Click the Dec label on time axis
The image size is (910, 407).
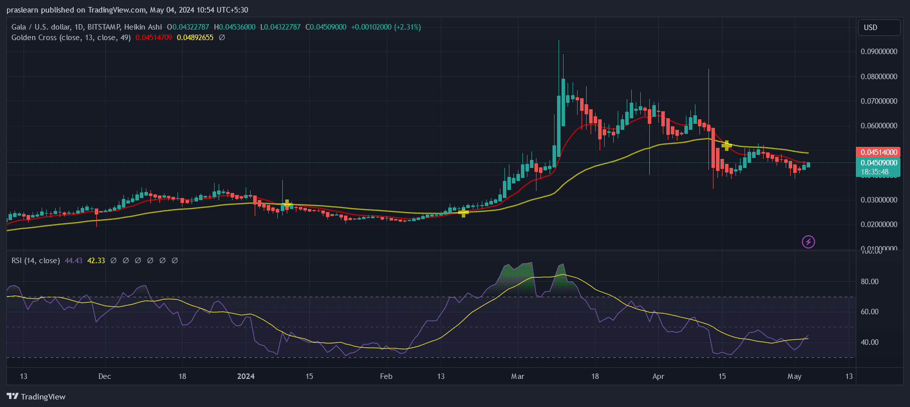(105, 376)
